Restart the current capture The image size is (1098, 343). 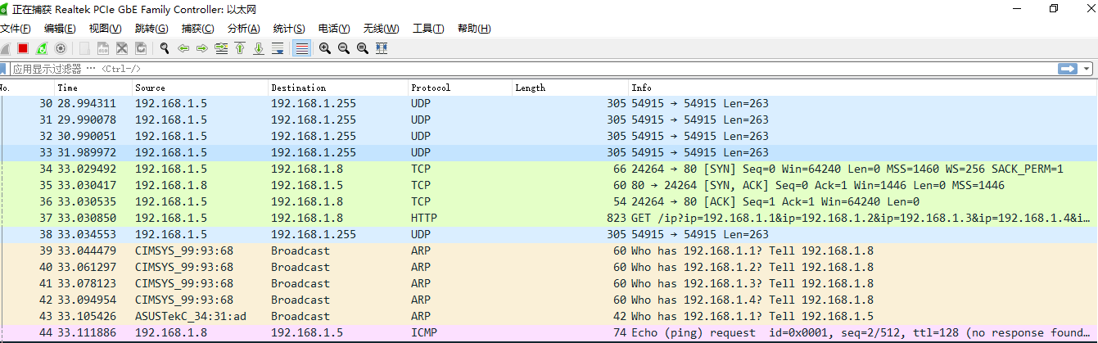click(41, 48)
